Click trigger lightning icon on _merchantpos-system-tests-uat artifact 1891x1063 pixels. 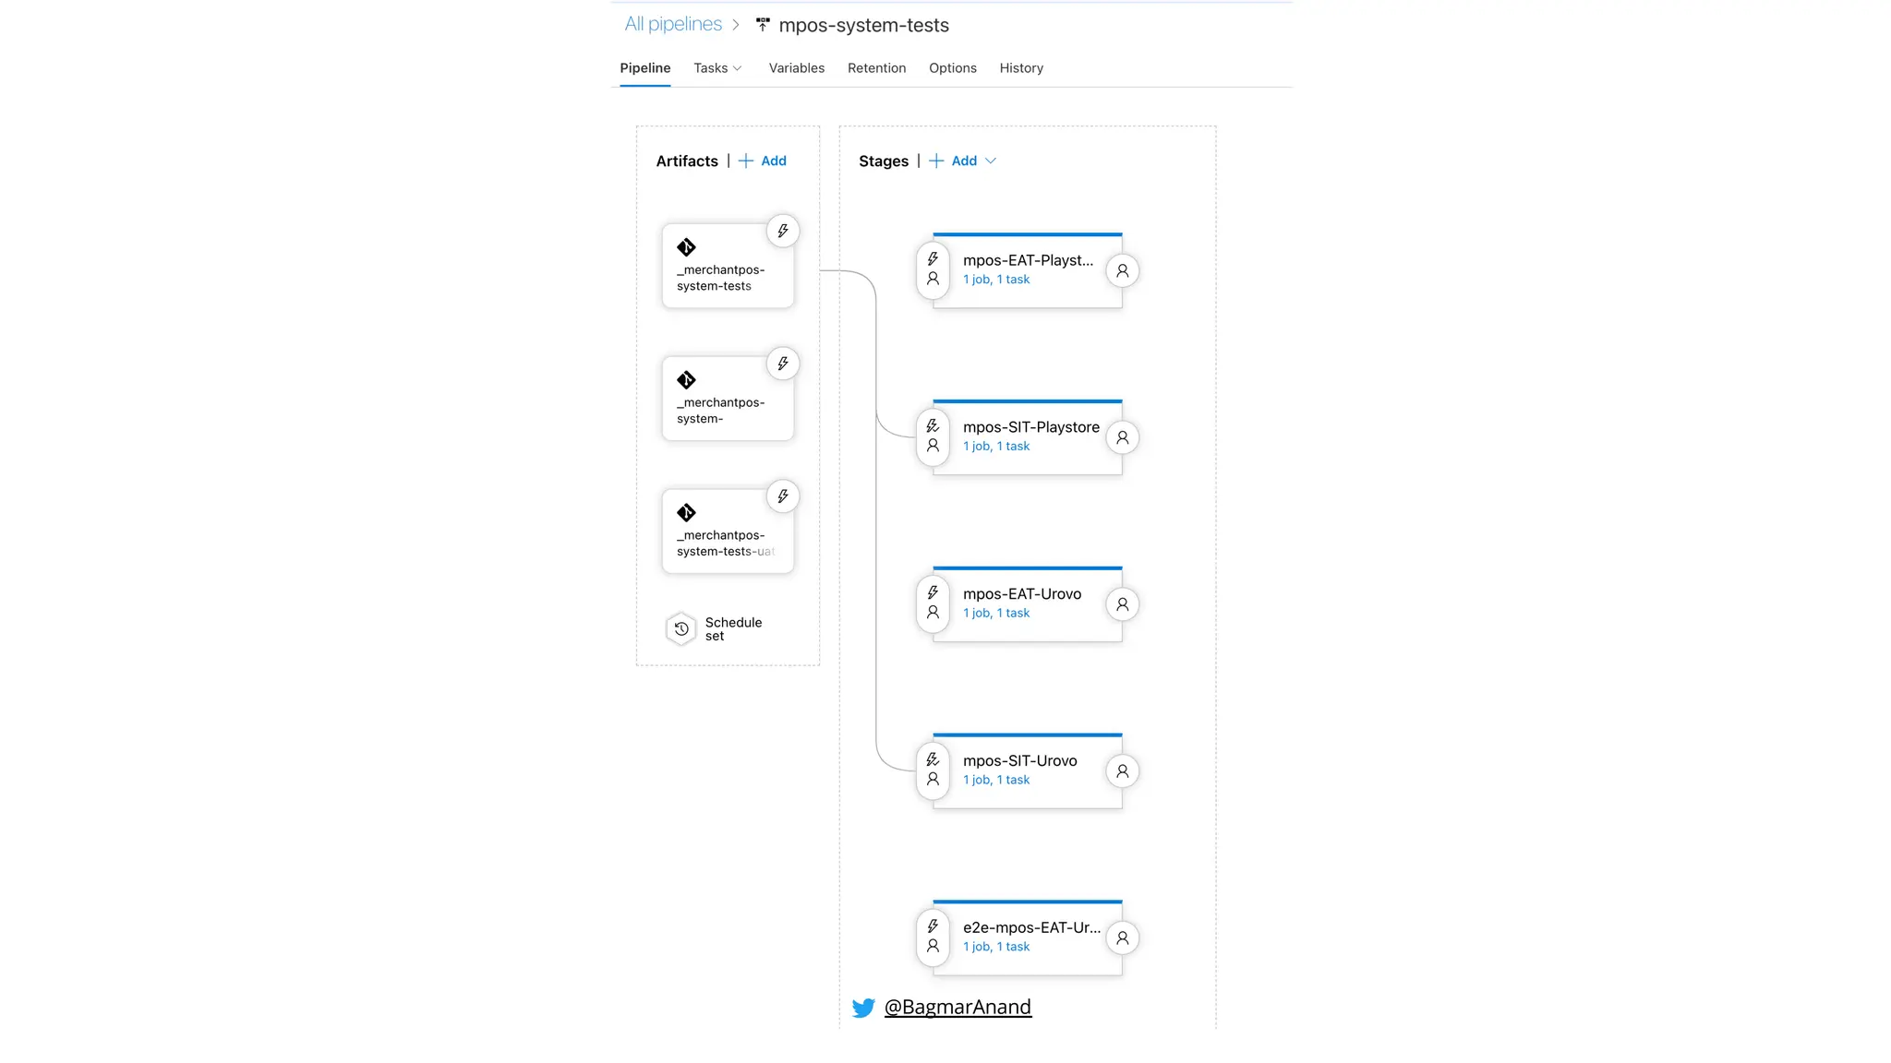(783, 496)
